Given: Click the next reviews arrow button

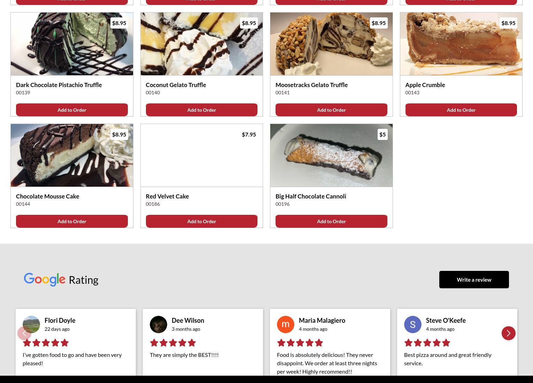Looking at the screenshot, I should click(x=509, y=333).
